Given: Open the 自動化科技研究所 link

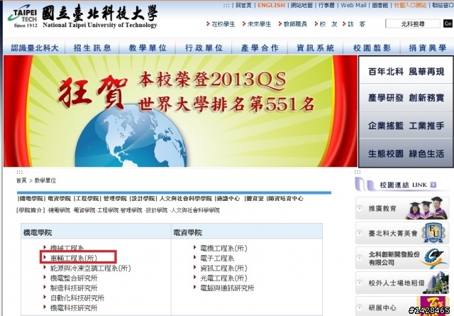Looking at the screenshot, I should (77, 298).
